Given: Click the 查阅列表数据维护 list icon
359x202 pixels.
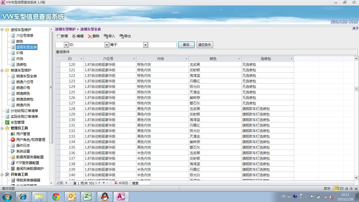Looking at the screenshot, I should point(13,169).
